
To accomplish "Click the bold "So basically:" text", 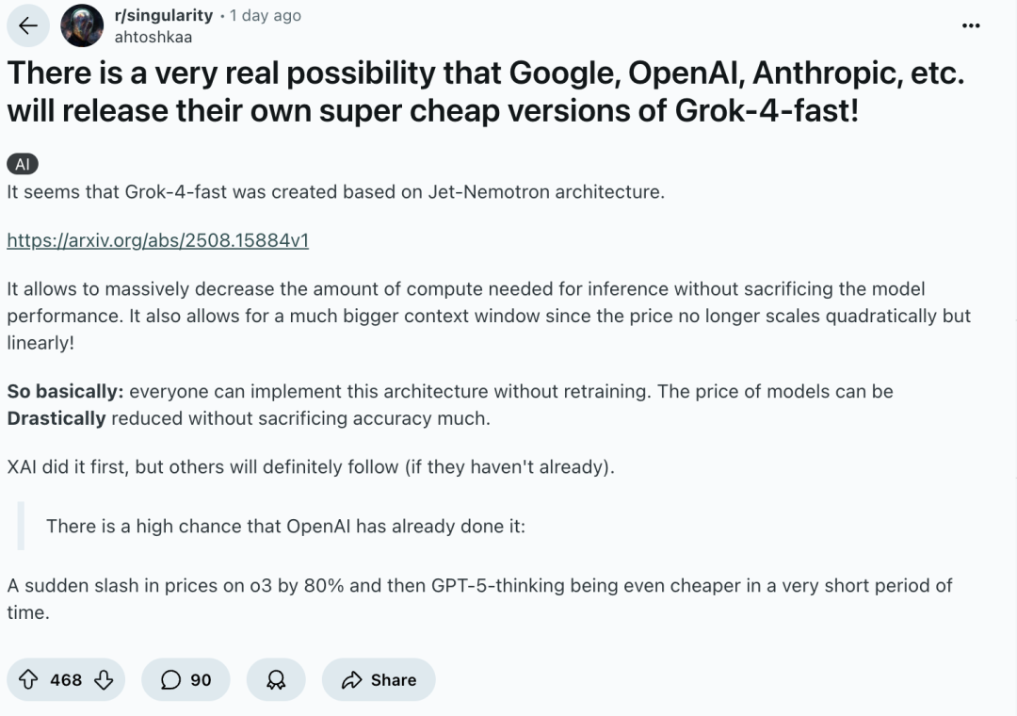I will coord(65,391).
